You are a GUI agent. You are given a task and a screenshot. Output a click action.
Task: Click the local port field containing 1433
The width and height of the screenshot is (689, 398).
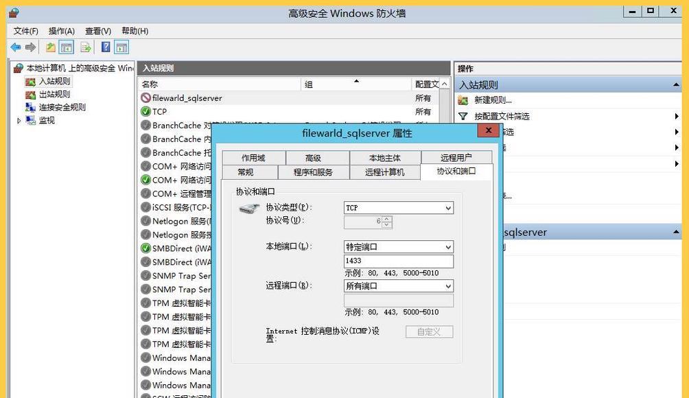tap(399, 261)
